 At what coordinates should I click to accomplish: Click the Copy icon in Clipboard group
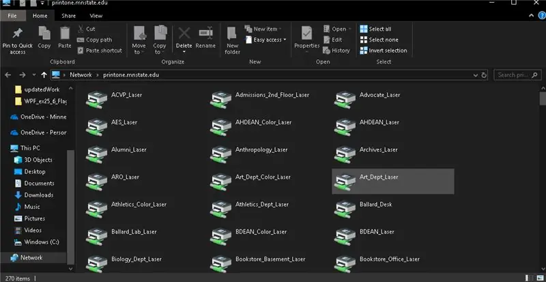[x=44, y=33]
